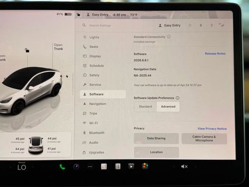The image size is (249, 187).
Task: Open Navigation settings
Action: 103,104
